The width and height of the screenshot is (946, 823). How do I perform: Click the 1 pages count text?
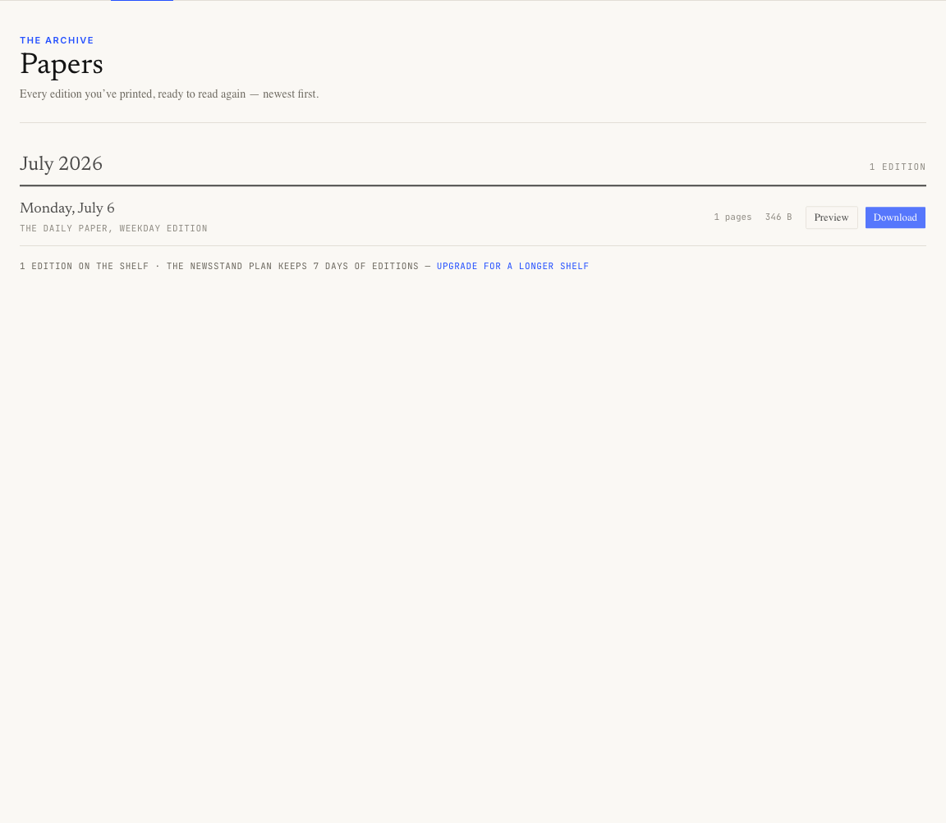732,217
